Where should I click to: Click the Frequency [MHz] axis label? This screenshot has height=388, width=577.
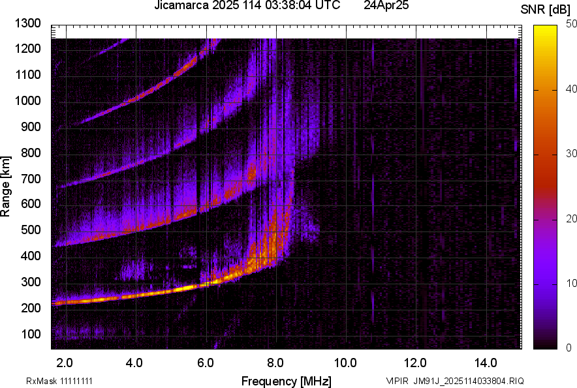pyautogui.click(x=287, y=381)
